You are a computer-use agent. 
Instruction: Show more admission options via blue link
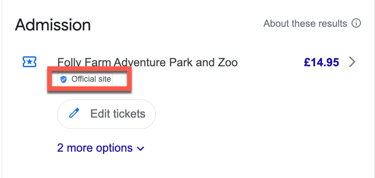pos(101,148)
